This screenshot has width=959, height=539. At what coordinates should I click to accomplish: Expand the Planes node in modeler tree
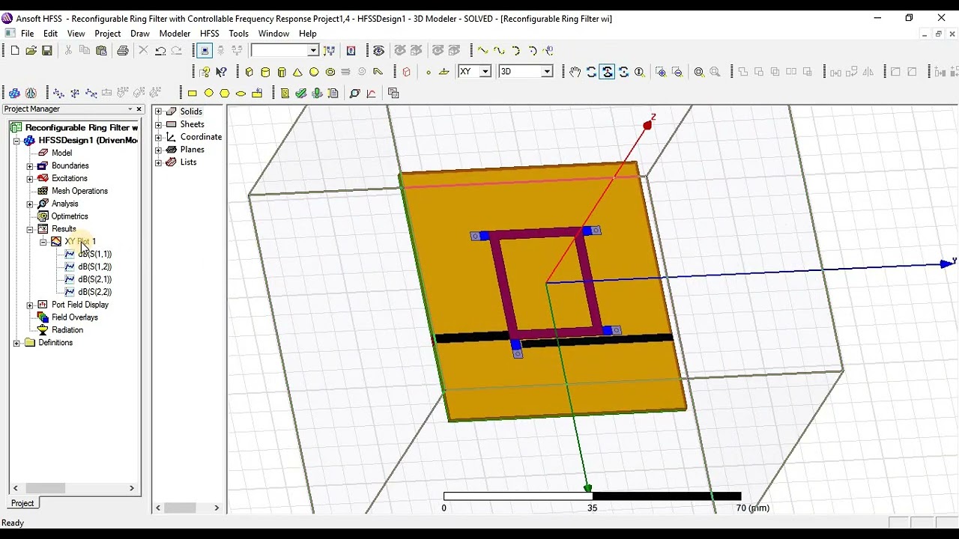(x=158, y=150)
